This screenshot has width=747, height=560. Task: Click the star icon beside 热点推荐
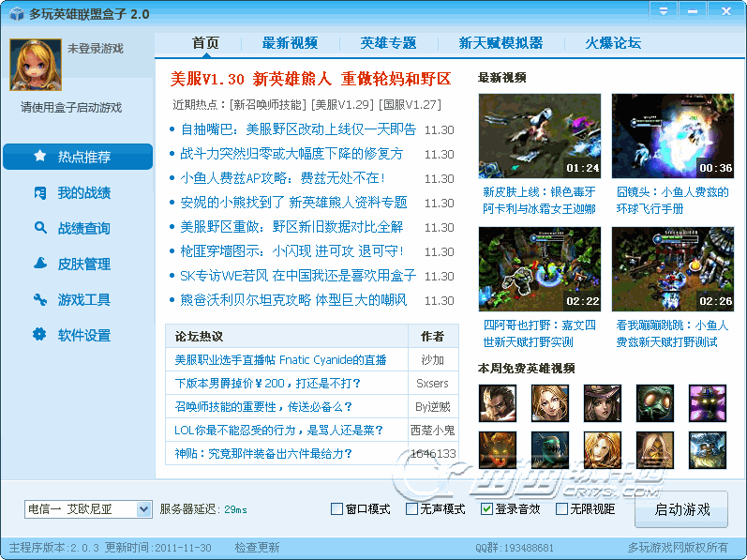coord(40,157)
